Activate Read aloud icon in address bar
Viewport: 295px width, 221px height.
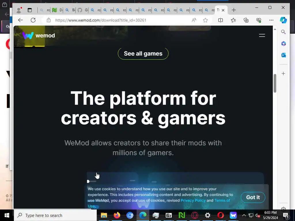point(194,20)
